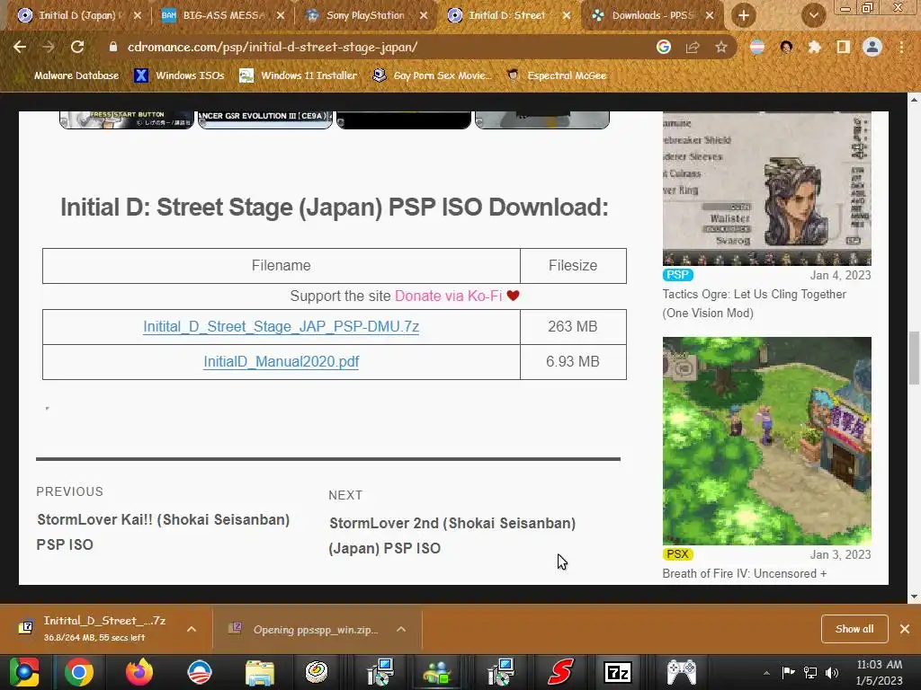921x690 pixels.
Task: Open the network tray icon
Action: tap(810, 672)
